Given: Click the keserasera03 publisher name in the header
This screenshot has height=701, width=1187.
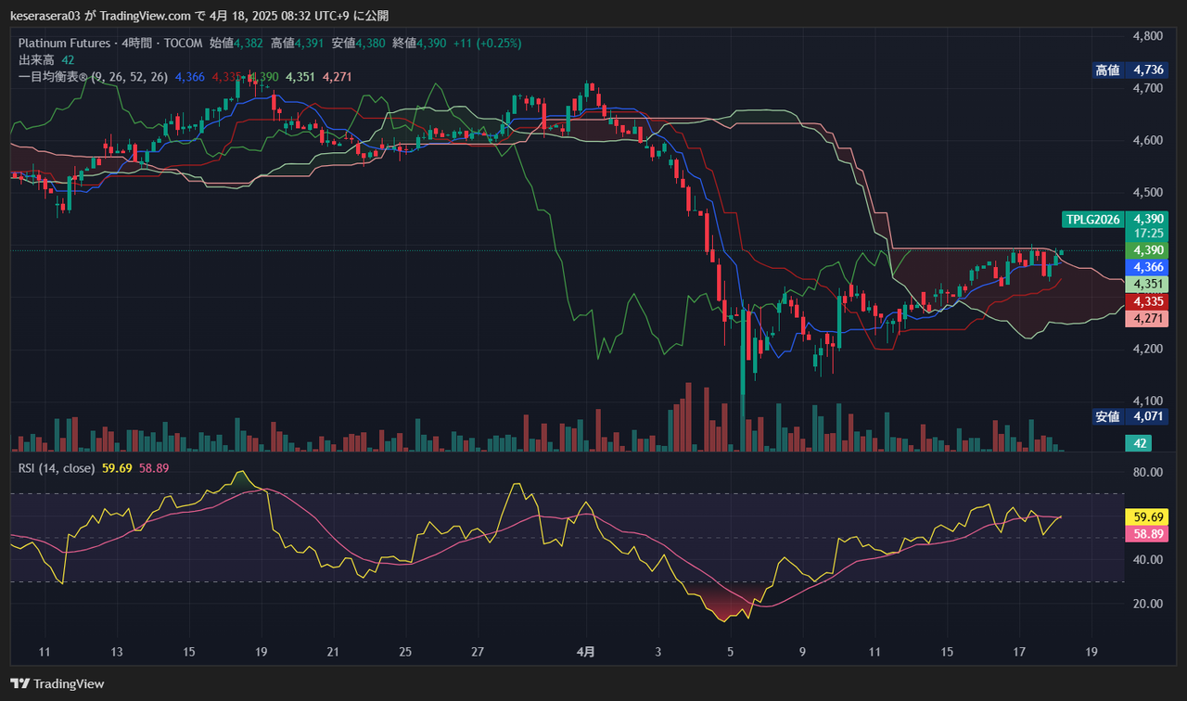Looking at the screenshot, I should click(45, 16).
